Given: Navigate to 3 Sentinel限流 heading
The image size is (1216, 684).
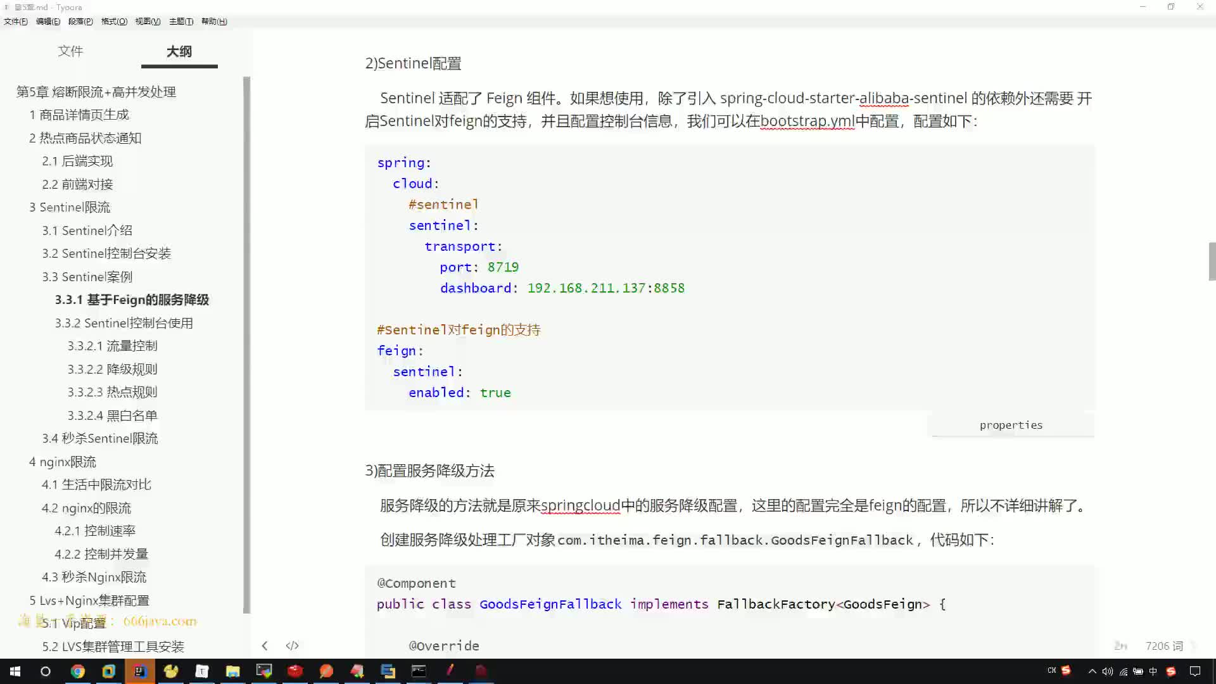Looking at the screenshot, I should coord(70,207).
